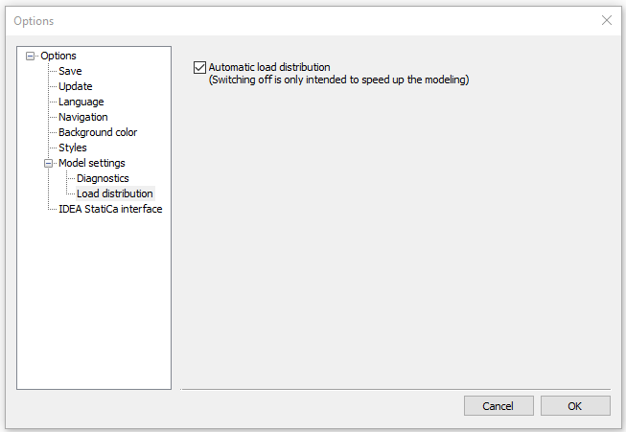Collapse the Options root tree node

(30, 56)
